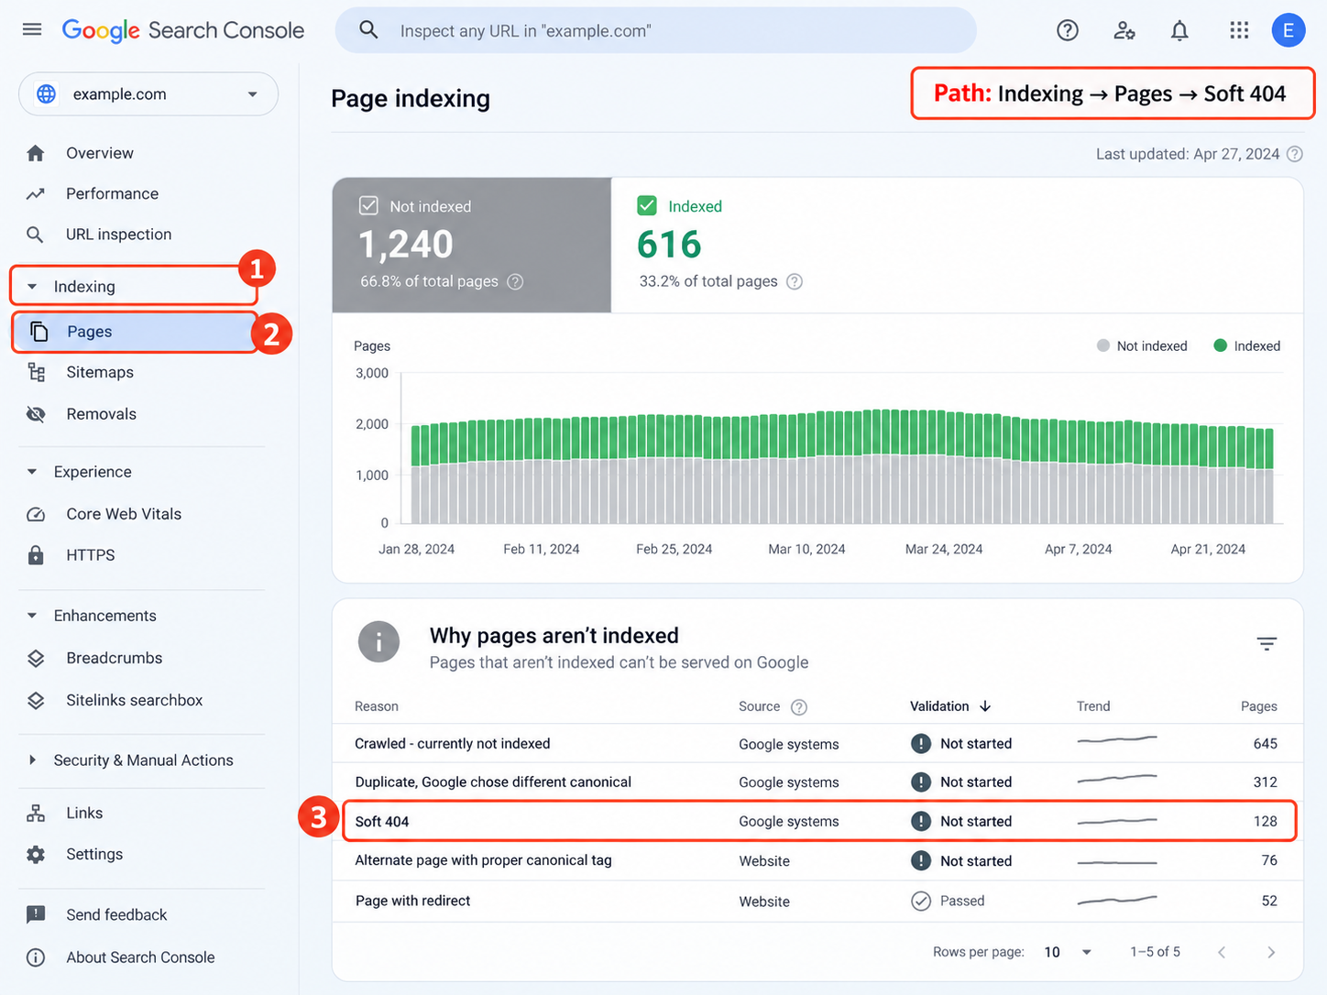
Task: Open the filter icon in Why pages aren't indexed
Action: click(x=1267, y=644)
